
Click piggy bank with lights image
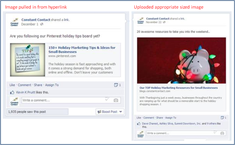click(181, 60)
